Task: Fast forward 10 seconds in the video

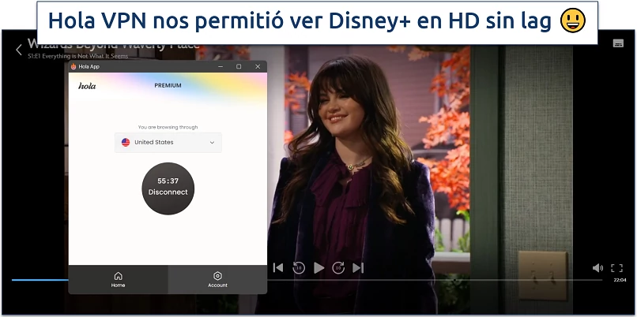Action: (338, 267)
